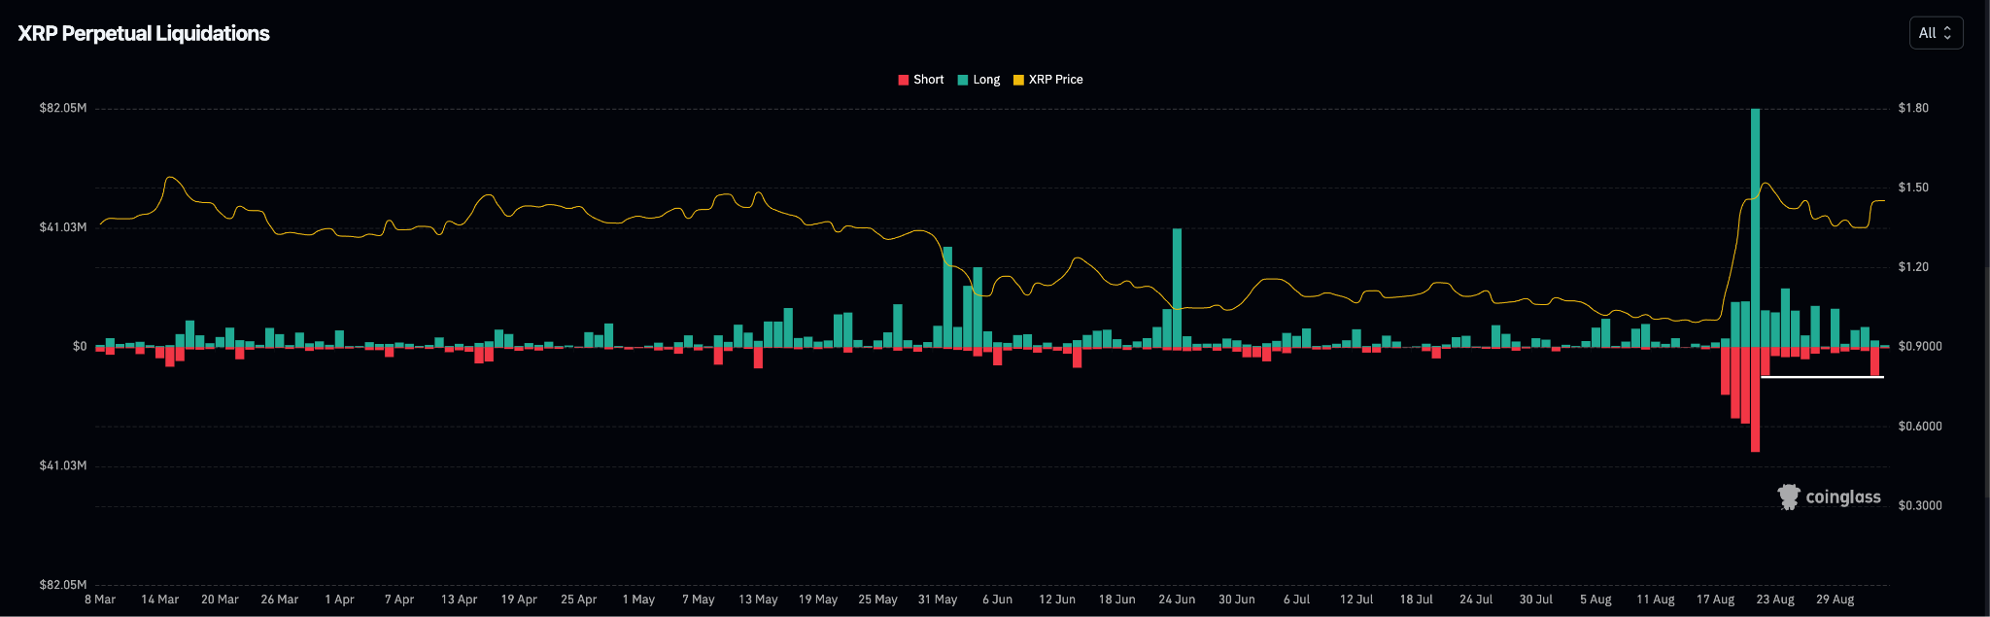Click the 29 Aug date label
Screen dimensions: 1990x617
click(1836, 600)
